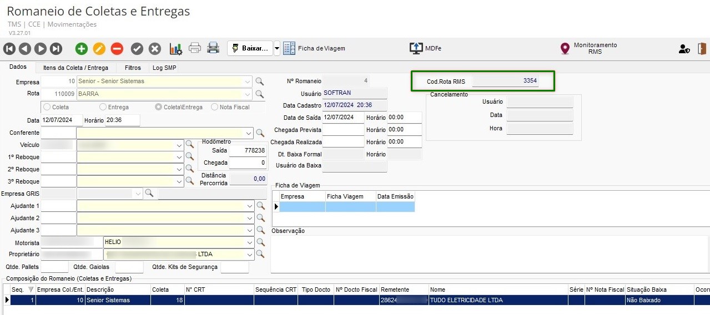This screenshot has width=710, height=315.
Task: Click the Baixar button
Action: click(x=250, y=48)
